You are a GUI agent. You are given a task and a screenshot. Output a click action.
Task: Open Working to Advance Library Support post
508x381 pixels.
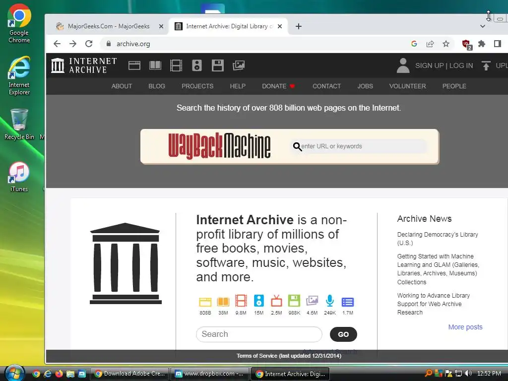point(434,304)
